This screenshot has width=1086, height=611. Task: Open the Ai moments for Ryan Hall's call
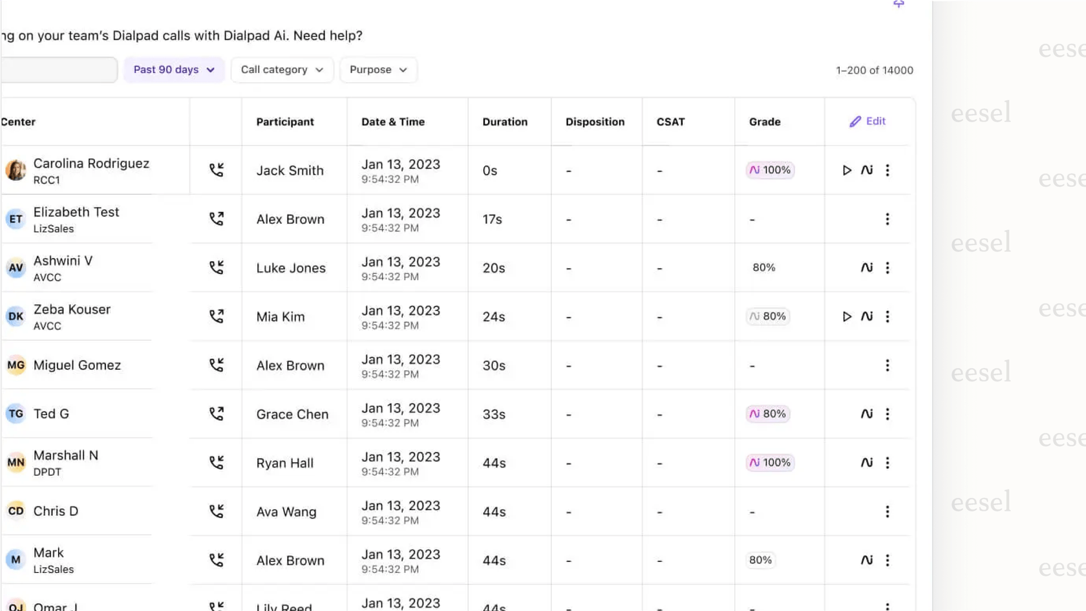click(x=867, y=463)
